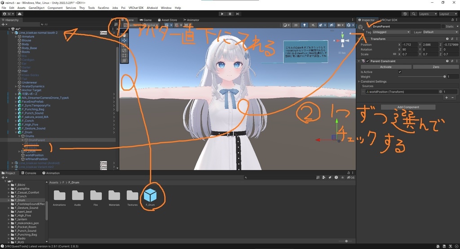Select worldPosition in the Hierarchy

click(34, 155)
